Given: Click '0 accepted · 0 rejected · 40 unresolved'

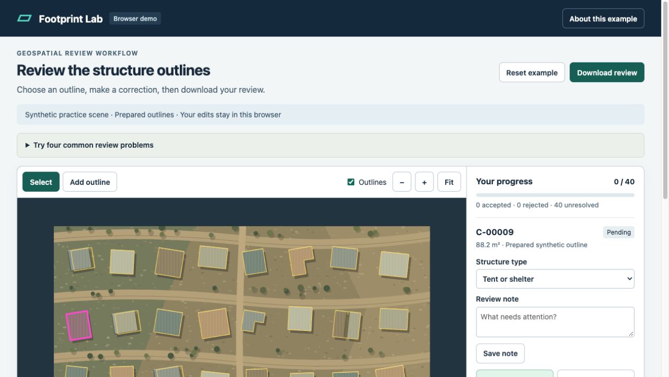Looking at the screenshot, I should click(x=537, y=205).
